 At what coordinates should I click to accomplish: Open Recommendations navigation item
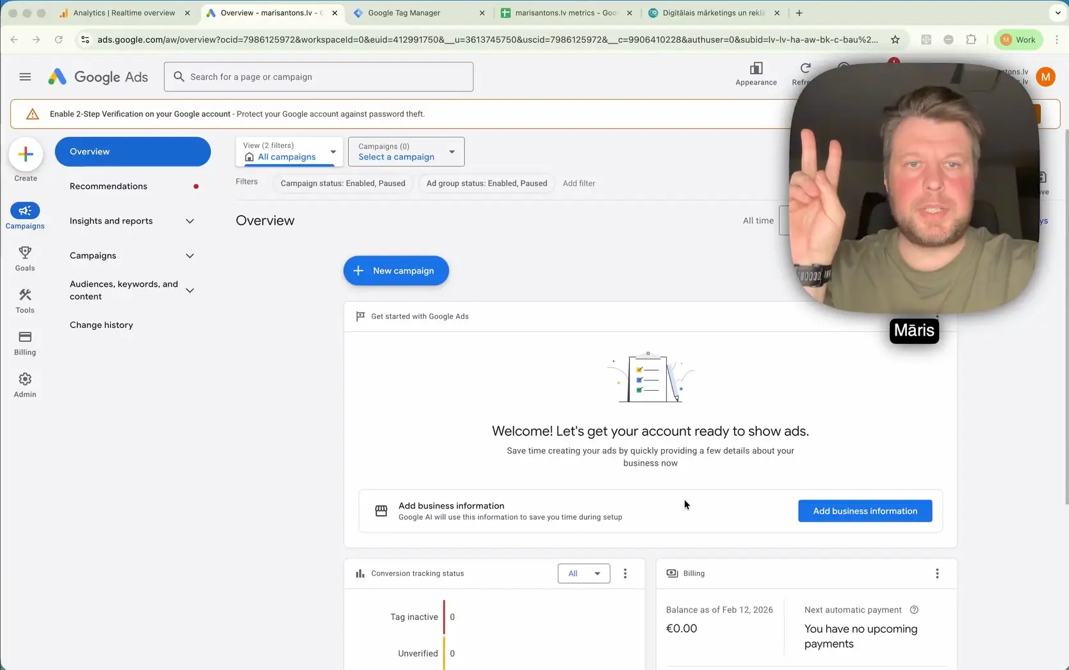point(132,186)
